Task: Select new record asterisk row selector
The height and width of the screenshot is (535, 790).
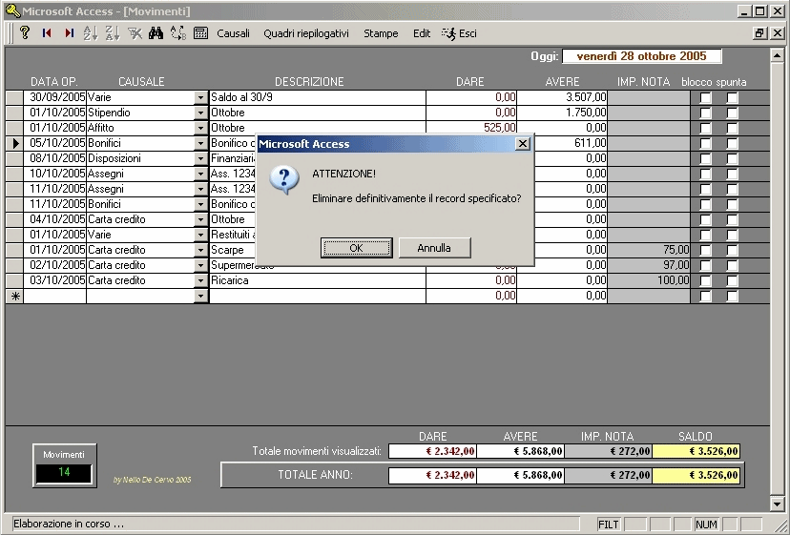Action: click(14, 296)
